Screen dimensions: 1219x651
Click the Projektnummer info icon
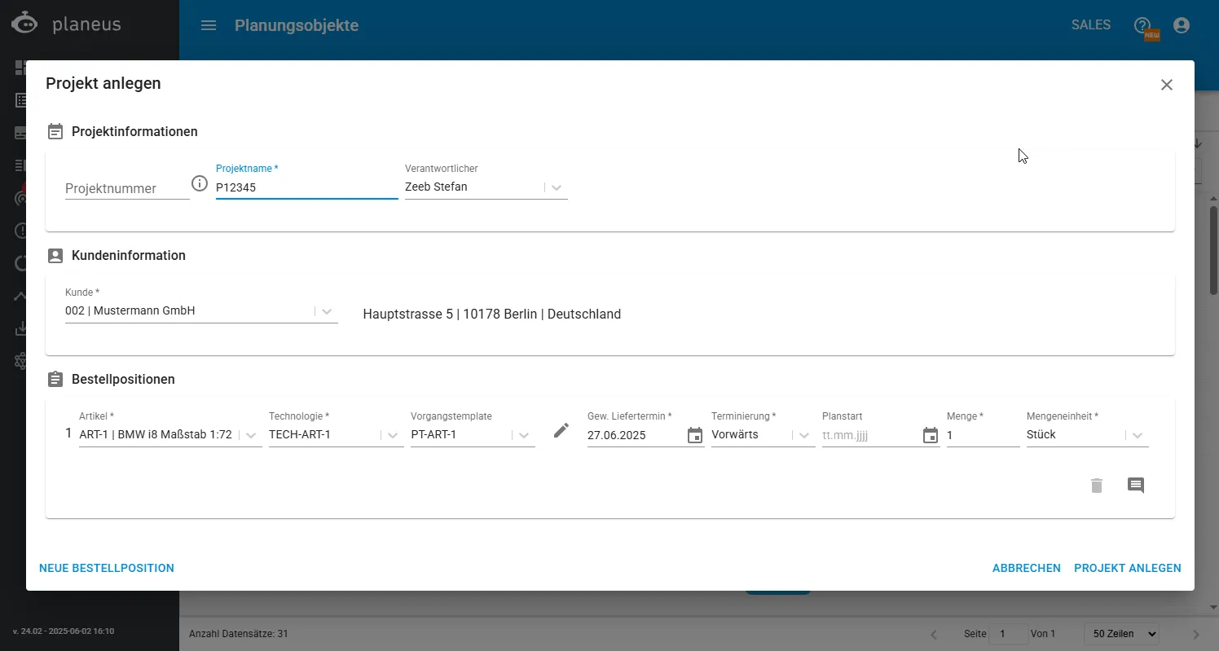[200, 183]
